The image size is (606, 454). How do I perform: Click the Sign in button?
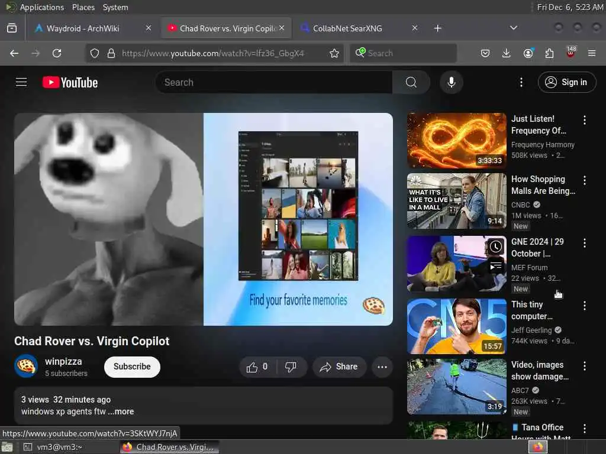coord(566,82)
